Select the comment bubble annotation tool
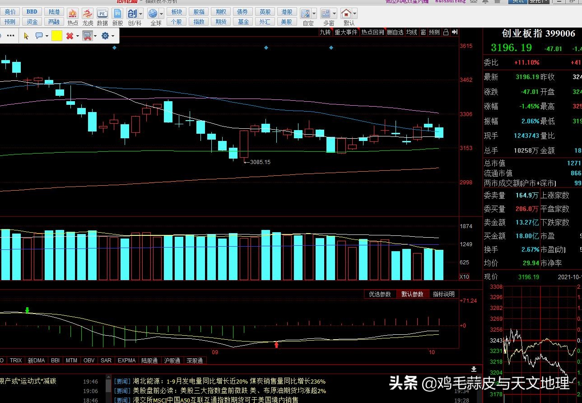 tap(39, 36)
